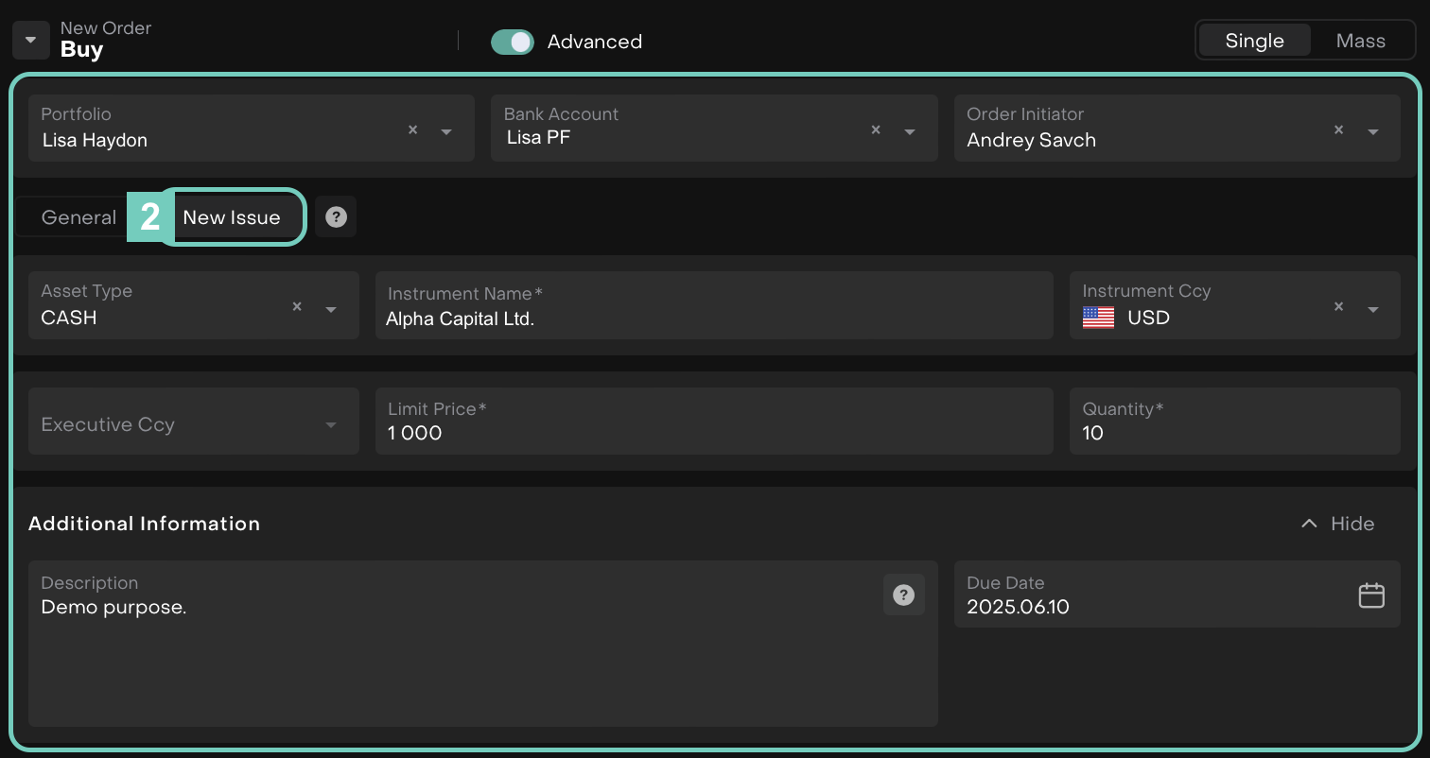1430x758 pixels.
Task: Expand the Bank Account dropdown
Action: pyautogui.click(x=910, y=131)
